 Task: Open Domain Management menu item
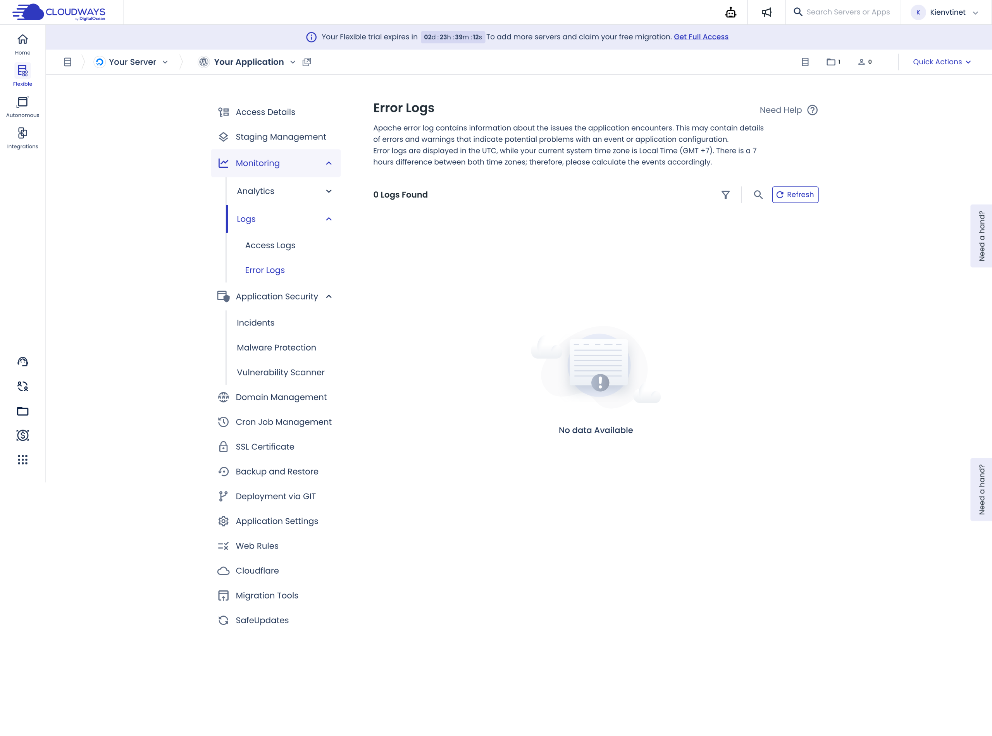point(281,397)
